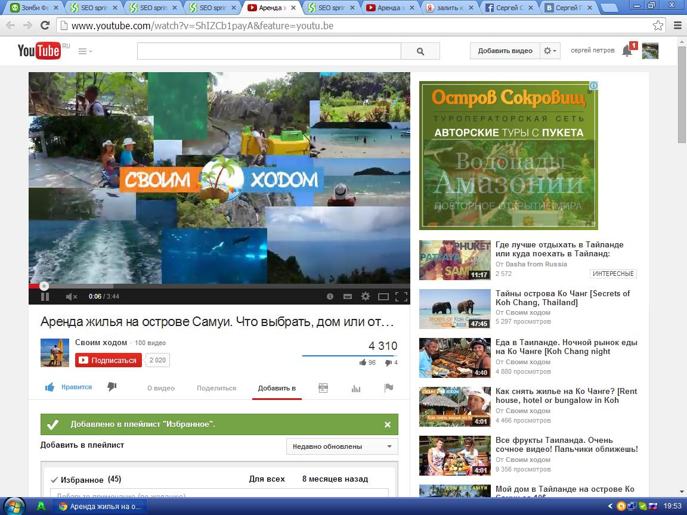Switch to the VK Сергей tab
This screenshot has width=687, height=515.
click(x=568, y=7)
